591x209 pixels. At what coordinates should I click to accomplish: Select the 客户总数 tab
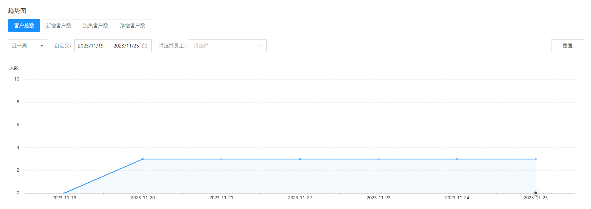[24, 26]
